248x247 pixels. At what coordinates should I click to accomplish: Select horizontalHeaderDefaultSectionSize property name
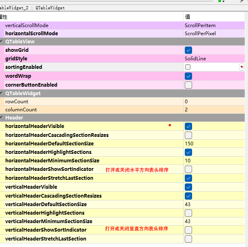click(49, 143)
